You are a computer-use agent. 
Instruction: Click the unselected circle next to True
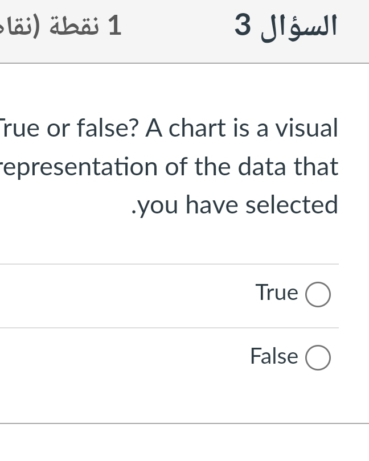point(318,294)
